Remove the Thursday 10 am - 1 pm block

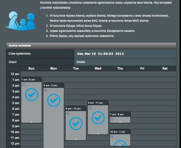click(112, 137)
